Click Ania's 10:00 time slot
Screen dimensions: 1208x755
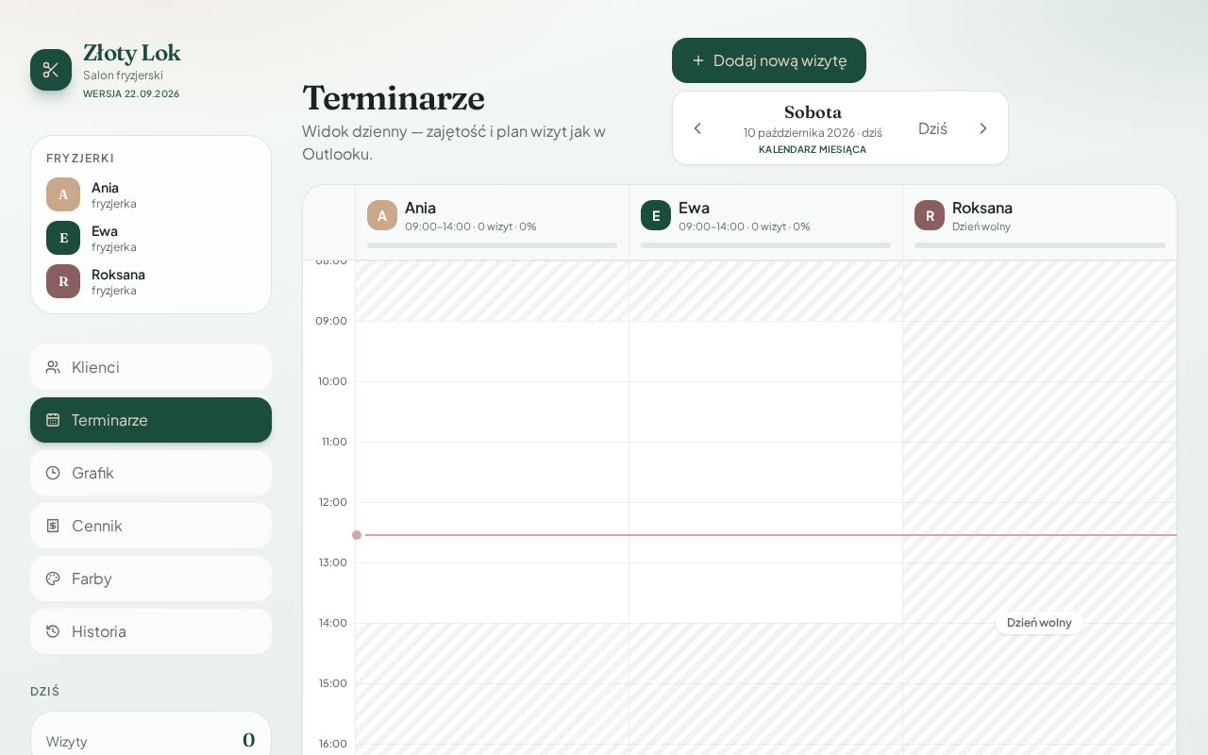coord(492,411)
